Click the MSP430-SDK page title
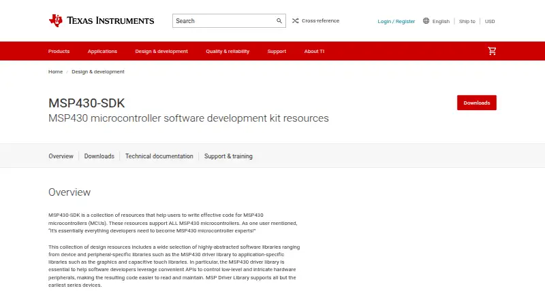This screenshot has width=545, height=299. coord(87,103)
